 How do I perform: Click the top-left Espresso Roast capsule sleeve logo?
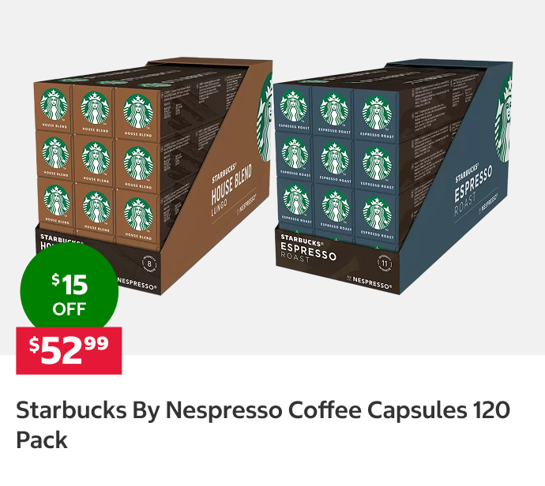tap(293, 106)
